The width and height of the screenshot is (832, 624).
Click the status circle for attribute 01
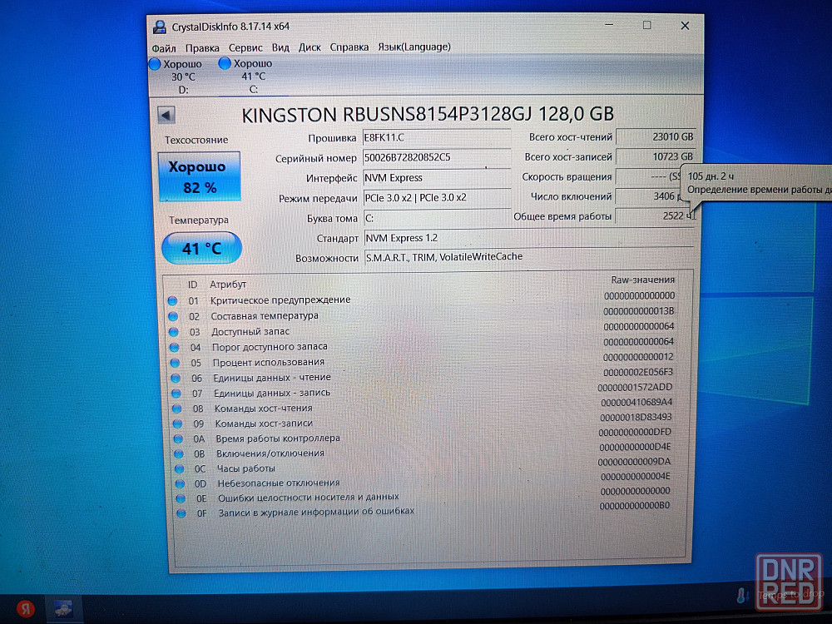(x=172, y=301)
